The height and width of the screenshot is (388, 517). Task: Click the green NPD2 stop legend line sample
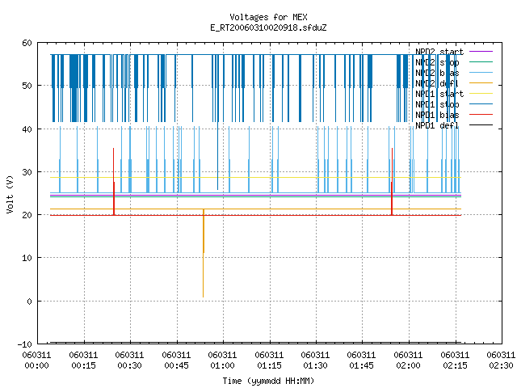pos(481,61)
